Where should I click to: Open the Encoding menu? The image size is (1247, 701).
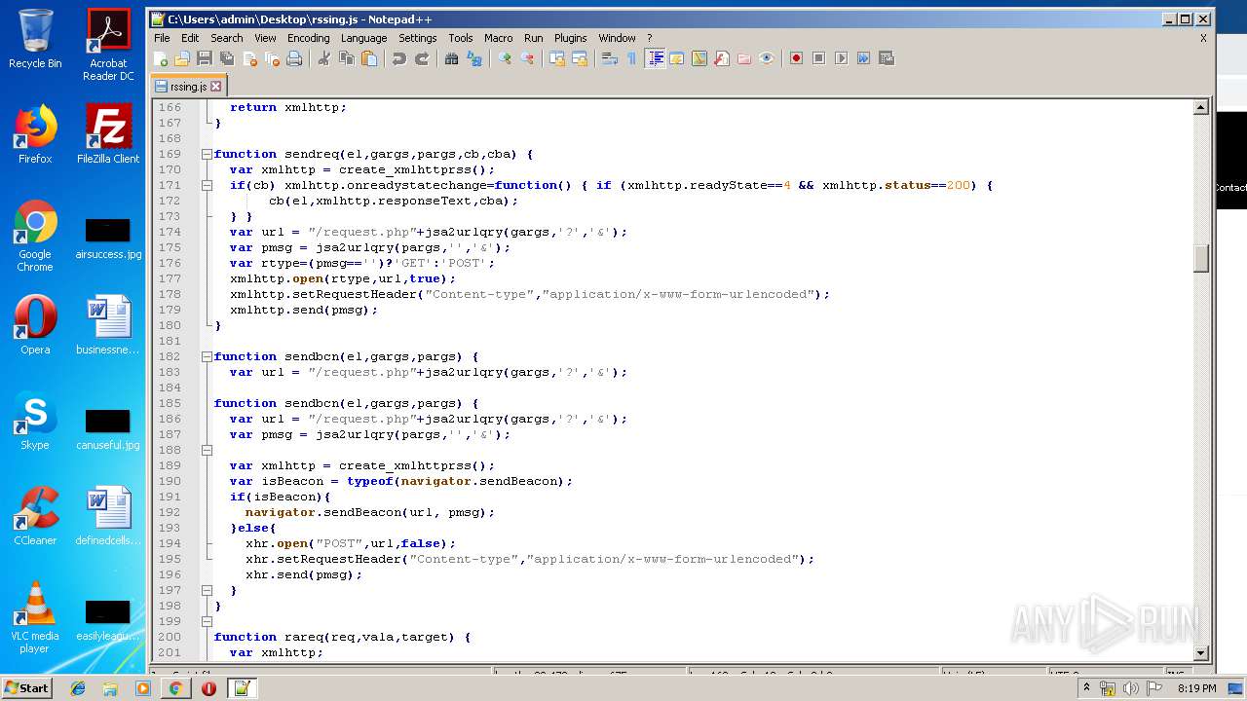click(308, 38)
